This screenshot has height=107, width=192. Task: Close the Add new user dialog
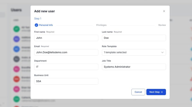coord(164,11)
